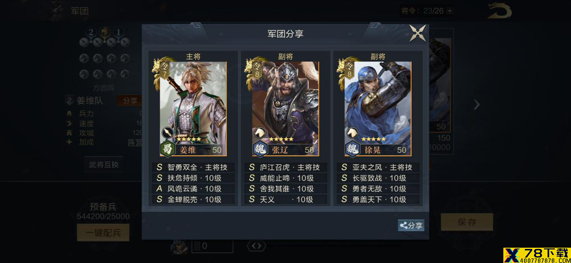571x263 pixels.
Task: Select the 勇盖天下 10级 skill row
Action: point(378,200)
